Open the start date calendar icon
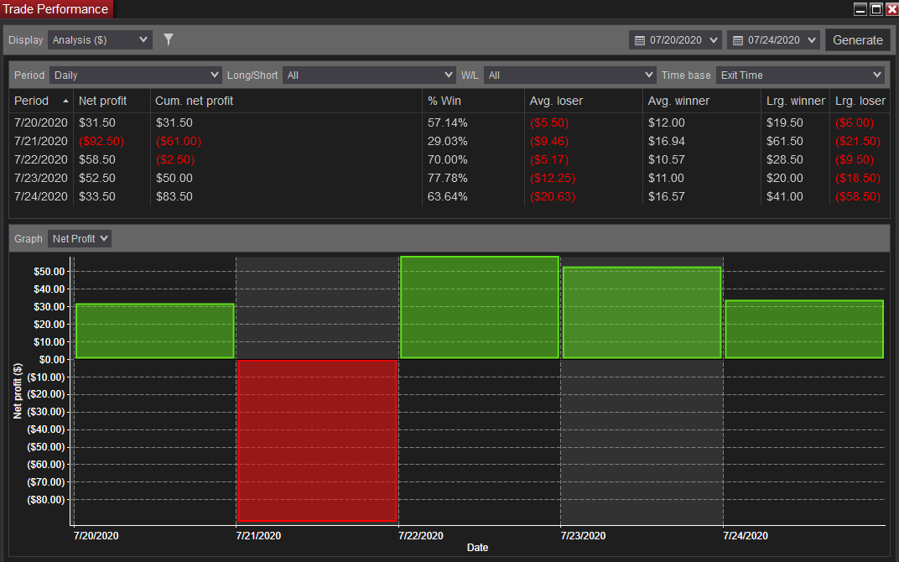 click(x=640, y=40)
